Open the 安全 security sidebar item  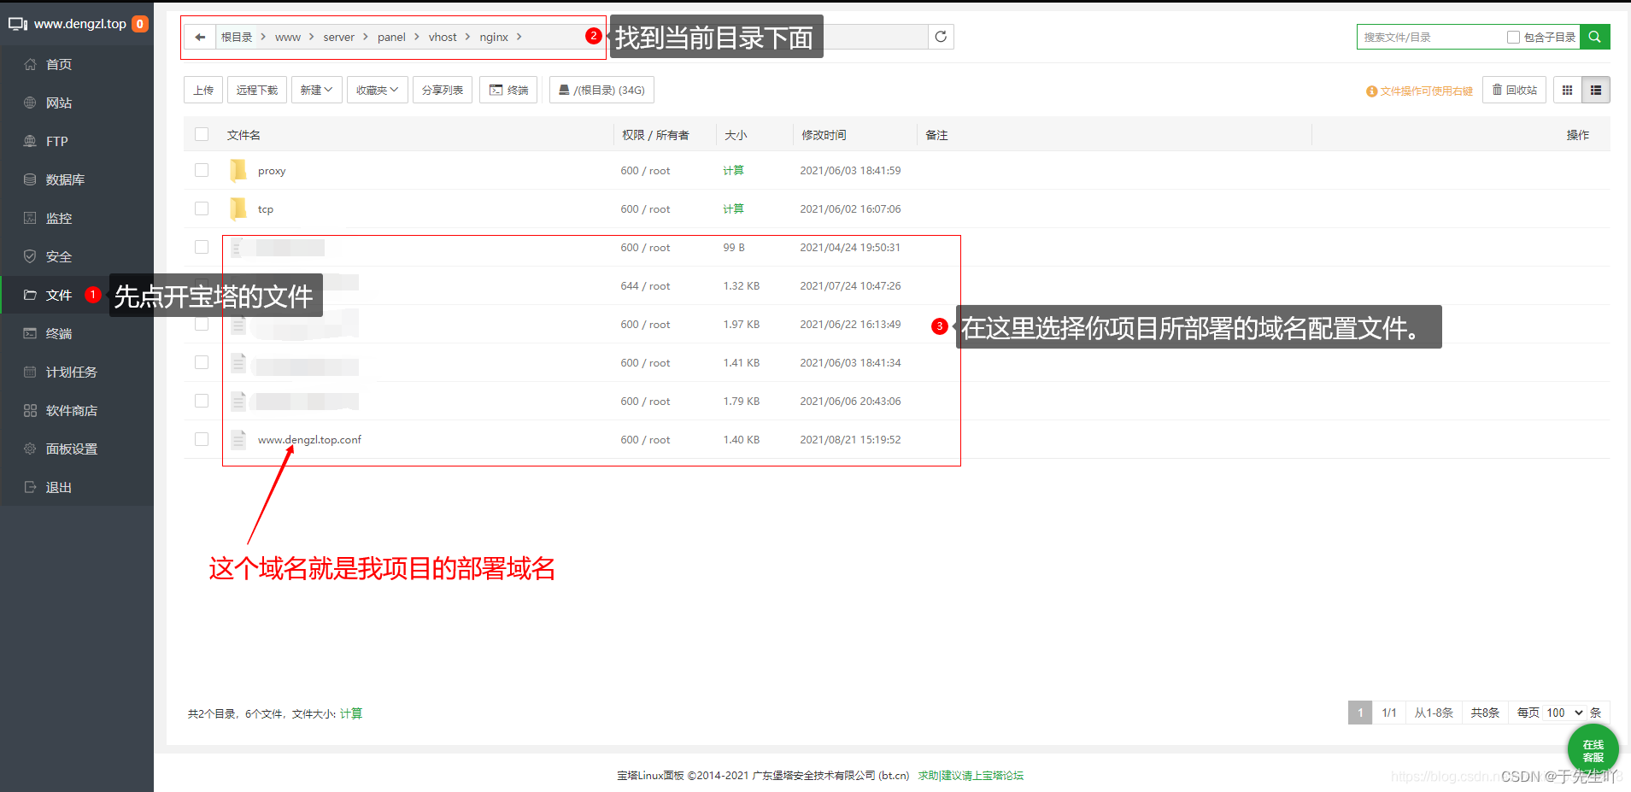coord(77,256)
